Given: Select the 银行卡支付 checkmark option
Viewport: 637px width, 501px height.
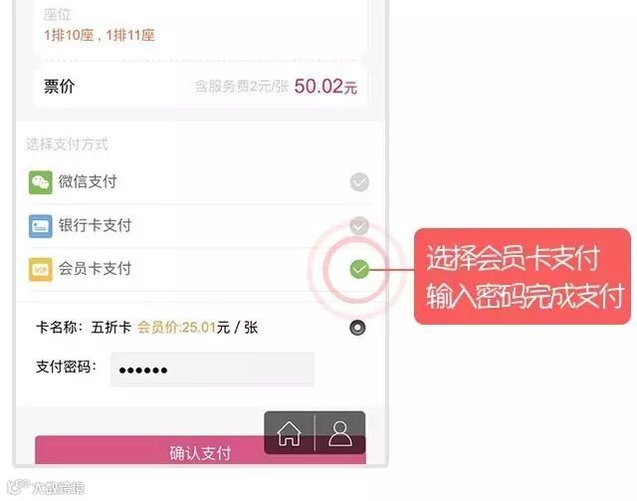Looking at the screenshot, I should tap(359, 226).
